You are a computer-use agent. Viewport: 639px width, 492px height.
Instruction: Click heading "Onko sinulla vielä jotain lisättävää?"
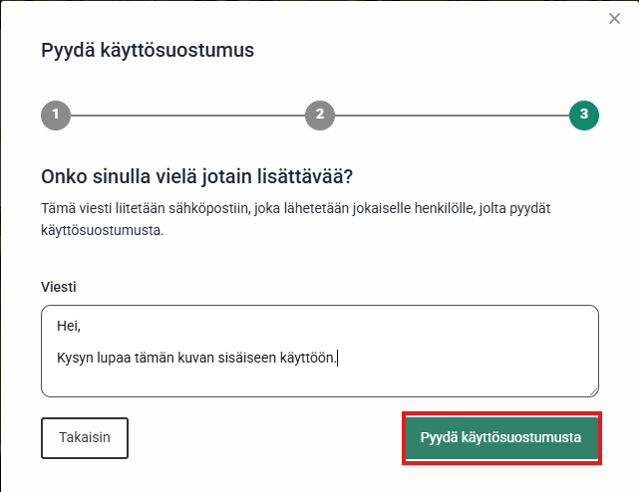pyautogui.click(x=197, y=176)
